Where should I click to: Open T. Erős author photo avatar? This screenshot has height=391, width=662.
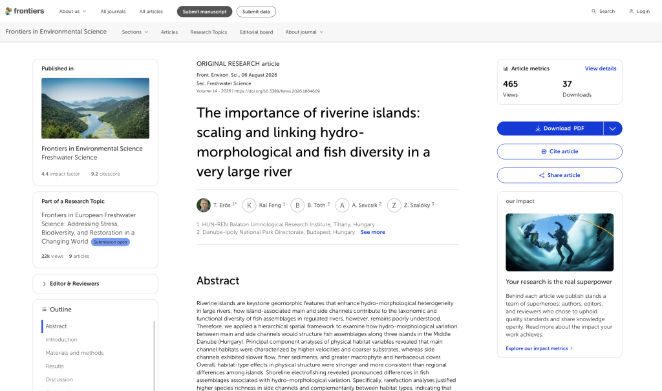(204, 206)
